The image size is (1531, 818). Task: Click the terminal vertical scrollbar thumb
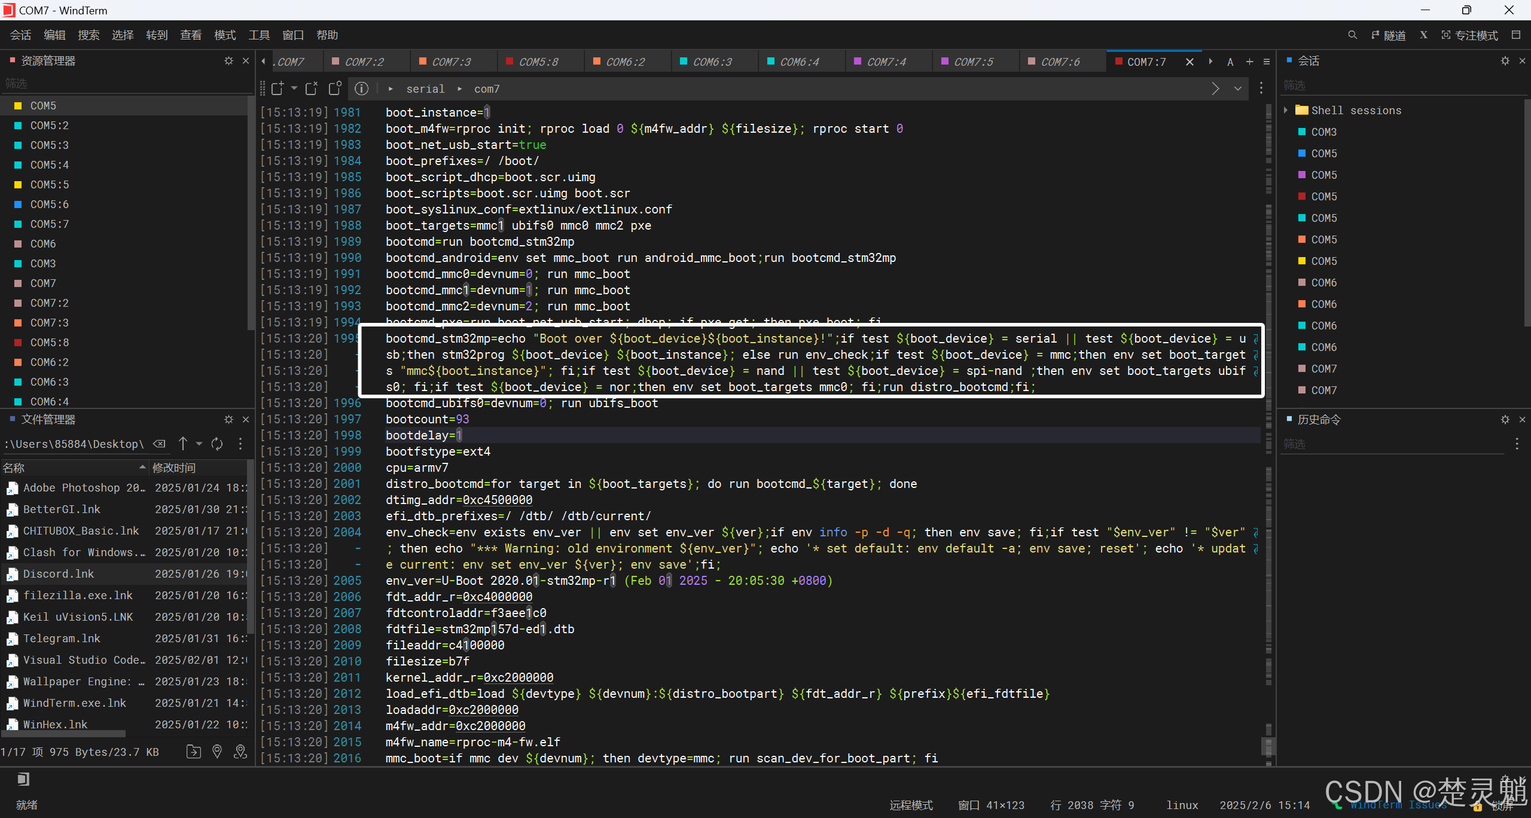(1268, 746)
